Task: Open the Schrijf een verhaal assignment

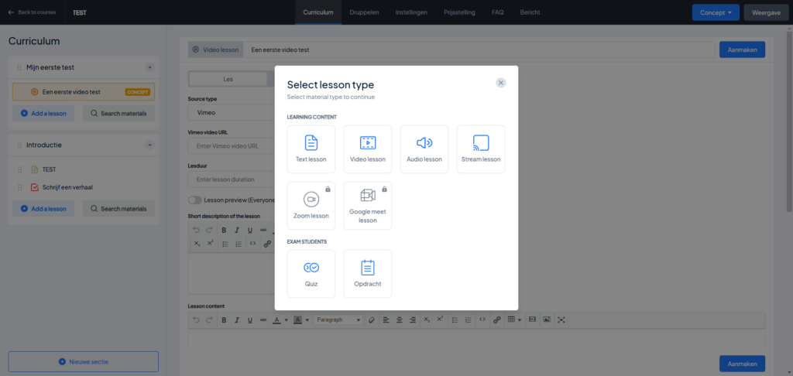Action: [62, 187]
